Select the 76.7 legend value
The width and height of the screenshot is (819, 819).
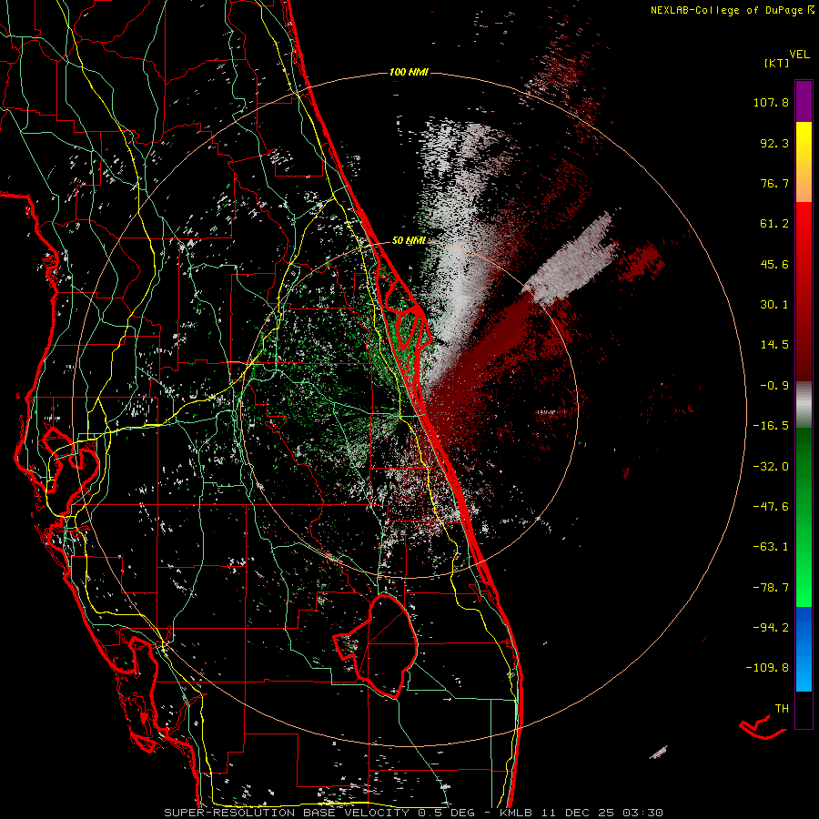tap(774, 183)
